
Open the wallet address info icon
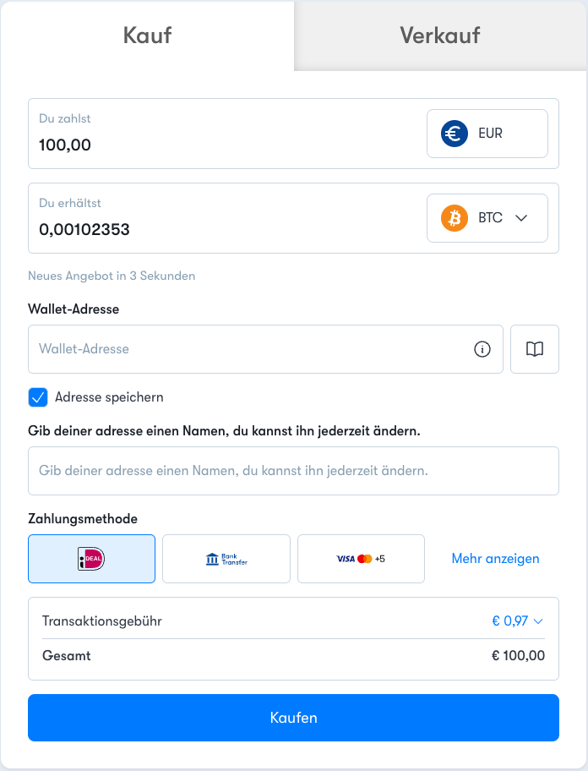click(482, 349)
